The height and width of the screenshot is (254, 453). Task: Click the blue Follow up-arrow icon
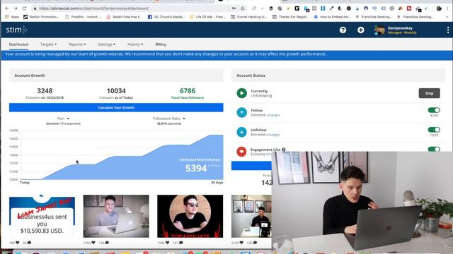[x=242, y=112]
